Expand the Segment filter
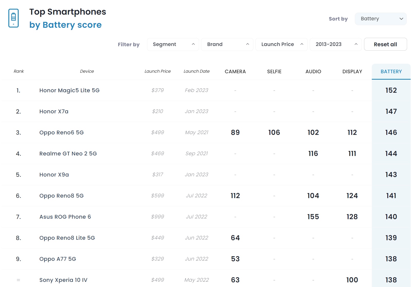Screen dimensions: 413x287 tap(173, 44)
